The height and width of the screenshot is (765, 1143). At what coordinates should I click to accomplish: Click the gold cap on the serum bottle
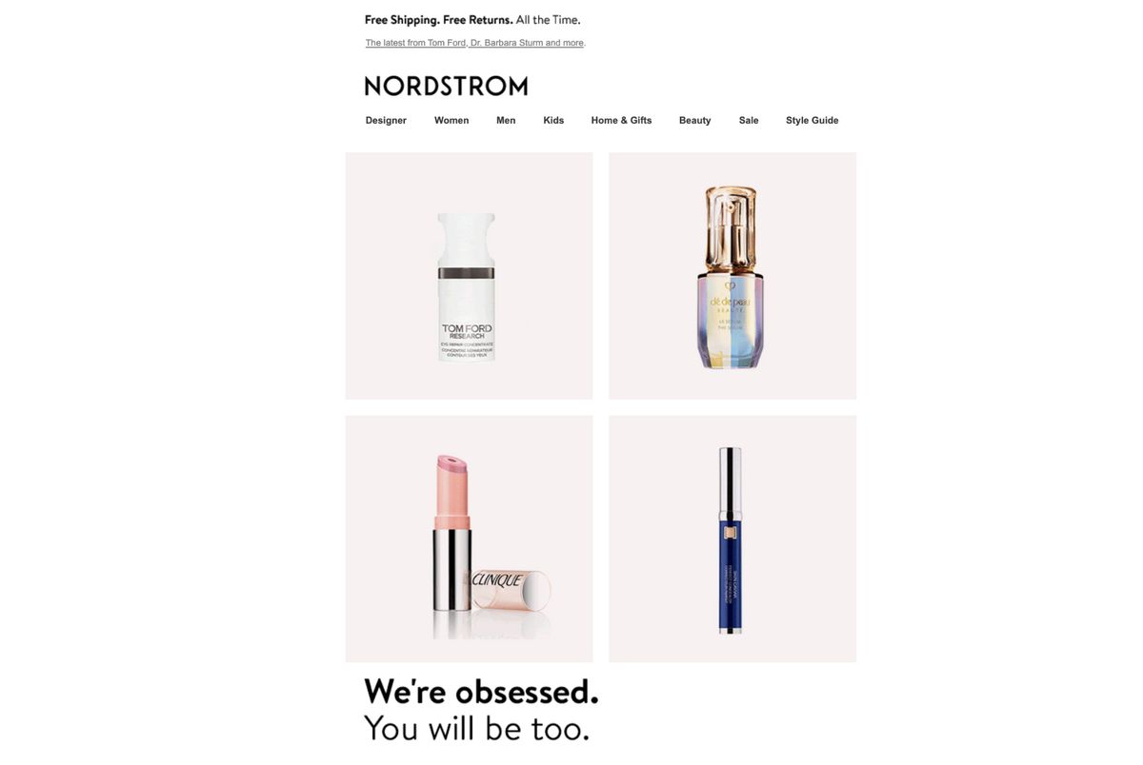pyautogui.click(x=732, y=228)
